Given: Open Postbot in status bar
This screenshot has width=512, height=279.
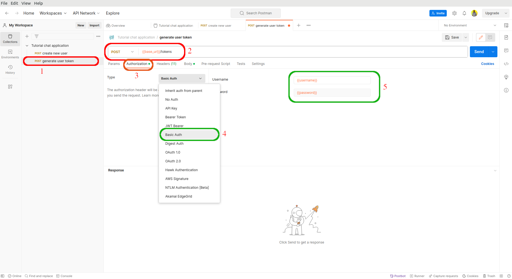Looking at the screenshot, I should [x=398, y=276].
